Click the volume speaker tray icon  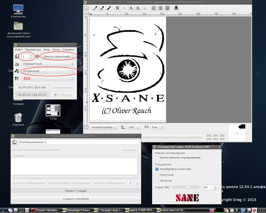(237, 210)
